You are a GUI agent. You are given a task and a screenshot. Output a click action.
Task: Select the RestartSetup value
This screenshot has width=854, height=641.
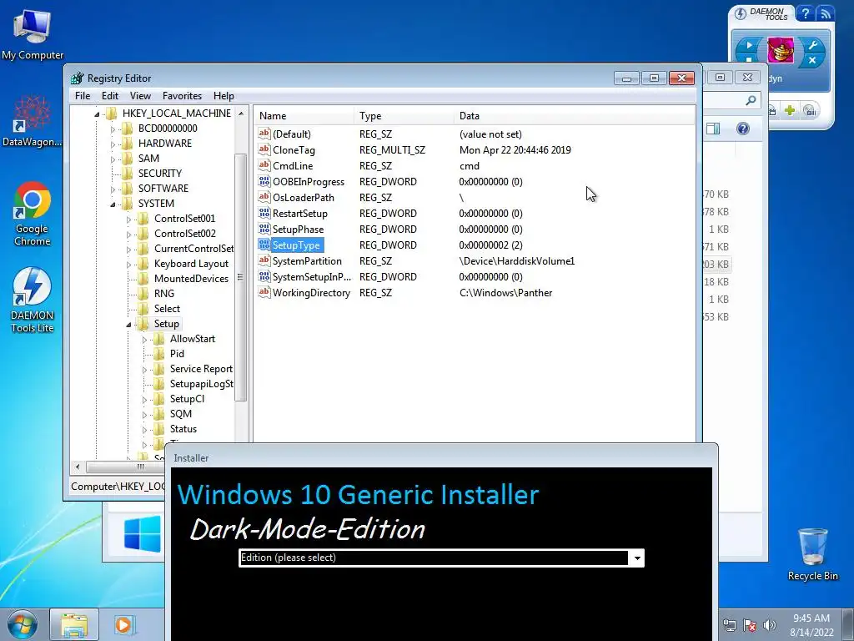tap(299, 213)
